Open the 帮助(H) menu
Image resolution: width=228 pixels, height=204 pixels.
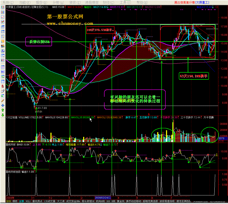(142, 2)
